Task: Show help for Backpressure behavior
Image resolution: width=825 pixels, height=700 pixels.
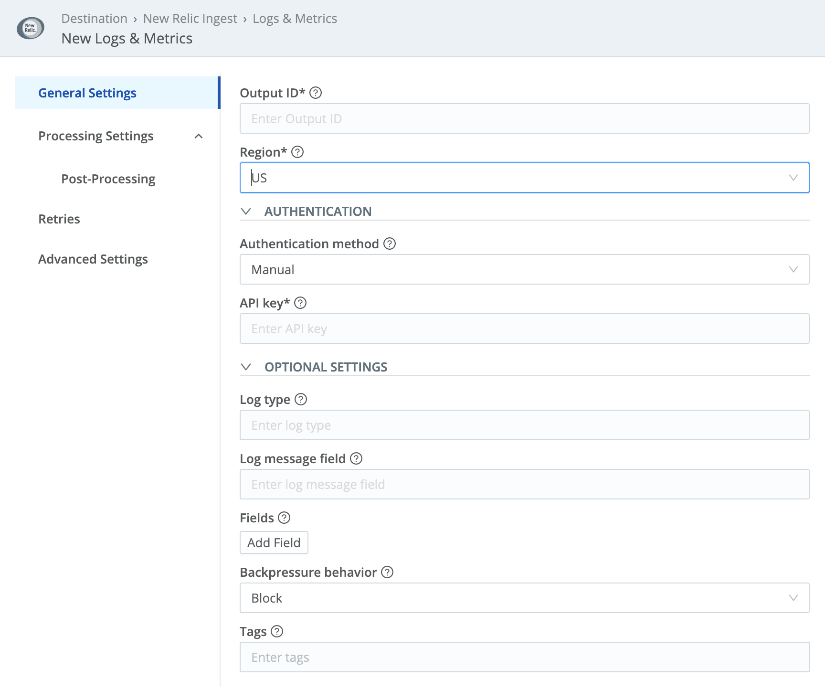Action: [387, 572]
